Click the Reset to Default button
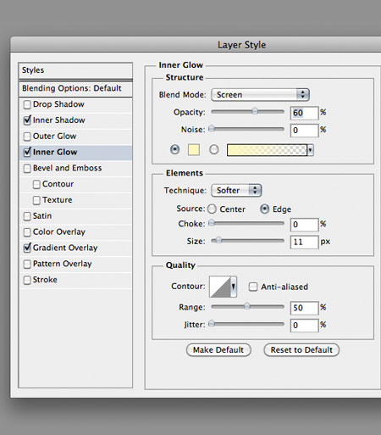 [301, 350]
